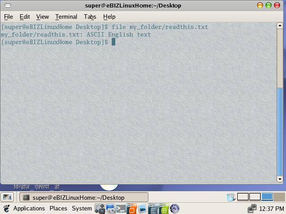Open the trash icon in the panel
Screen dimensions: 286x214
tap(231, 197)
